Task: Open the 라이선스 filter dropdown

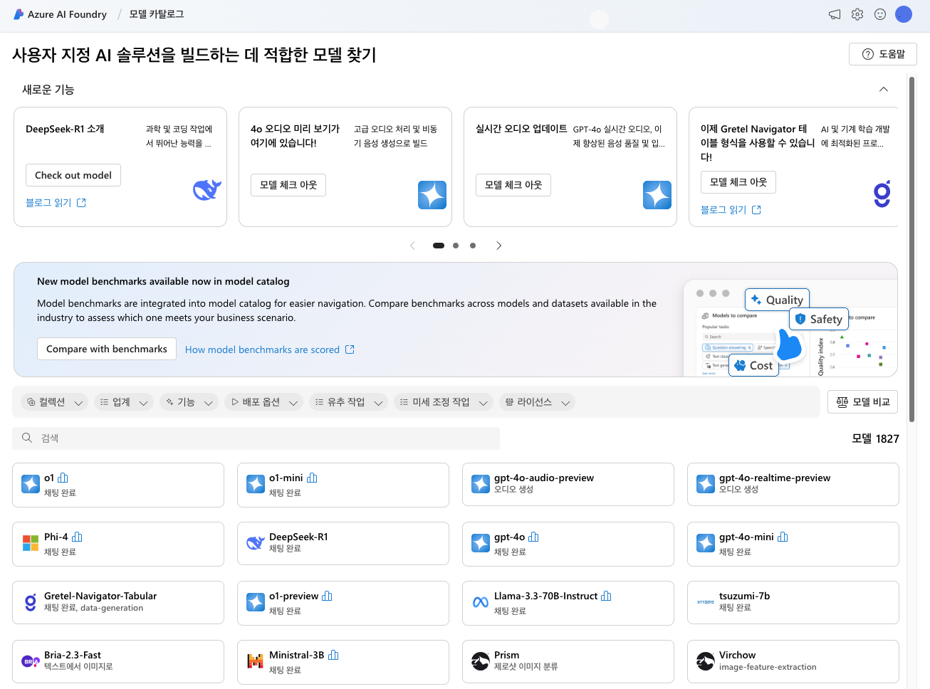Action: click(x=537, y=402)
